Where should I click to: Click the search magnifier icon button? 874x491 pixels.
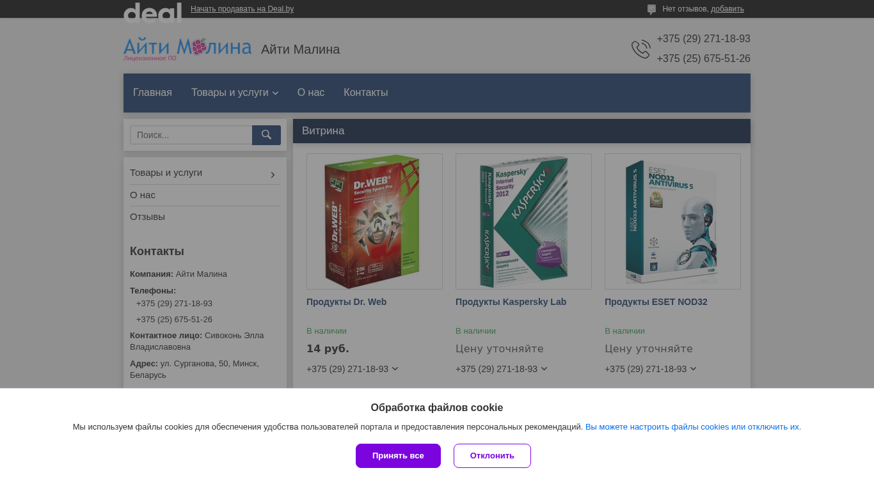click(x=266, y=135)
